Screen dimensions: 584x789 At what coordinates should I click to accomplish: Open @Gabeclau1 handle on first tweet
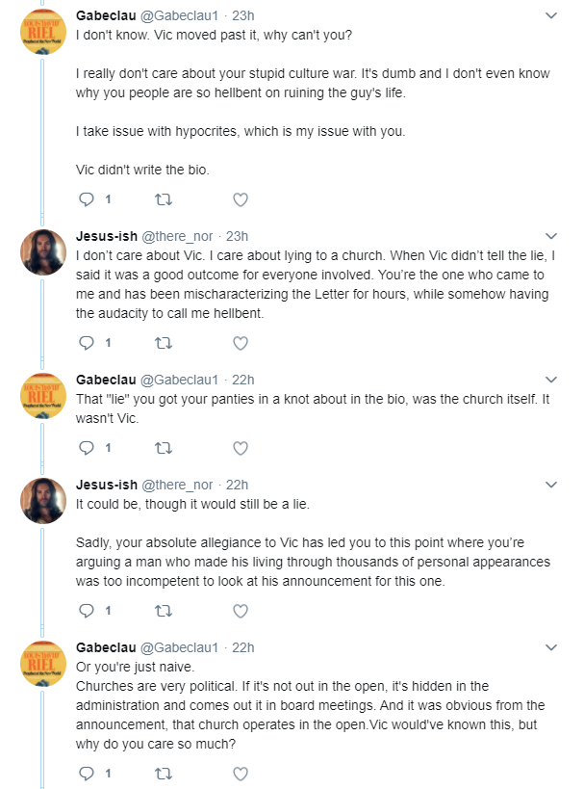click(179, 15)
